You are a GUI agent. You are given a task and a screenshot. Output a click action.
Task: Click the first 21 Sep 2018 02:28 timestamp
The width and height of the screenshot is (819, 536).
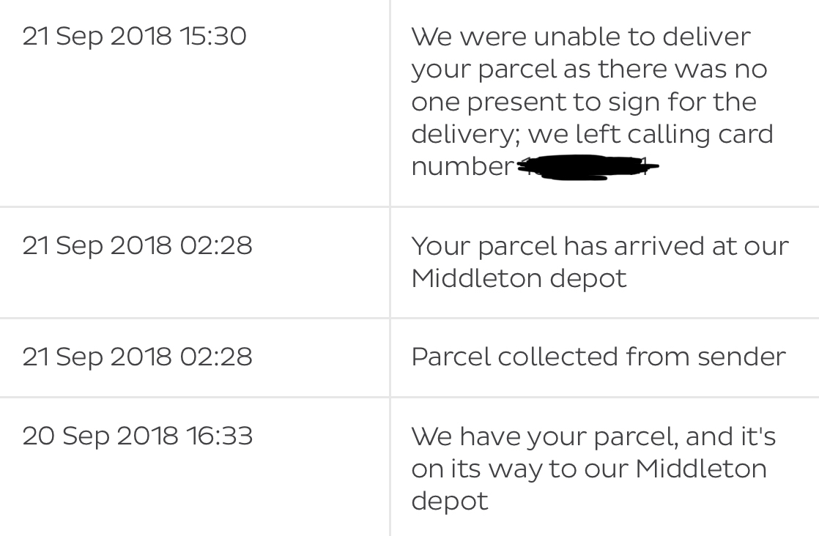(138, 246)
